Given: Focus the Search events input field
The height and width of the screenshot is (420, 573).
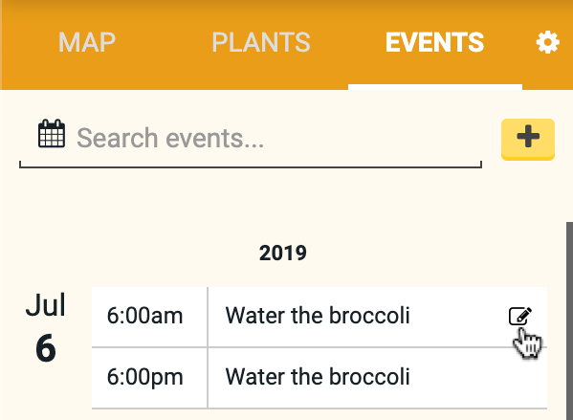Looking at the screenshot, I should tap(277, 138).
